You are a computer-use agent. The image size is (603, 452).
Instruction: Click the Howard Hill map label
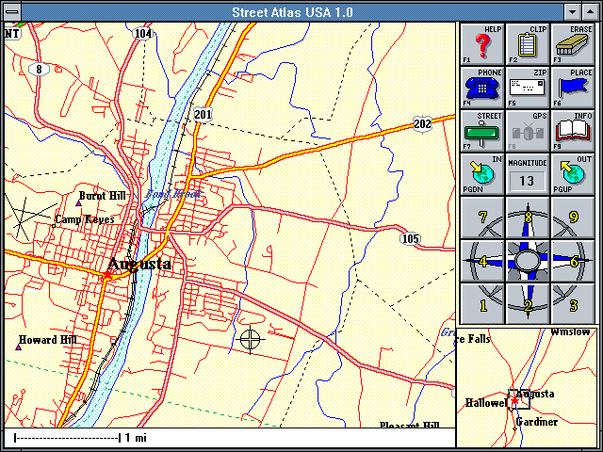48,340
